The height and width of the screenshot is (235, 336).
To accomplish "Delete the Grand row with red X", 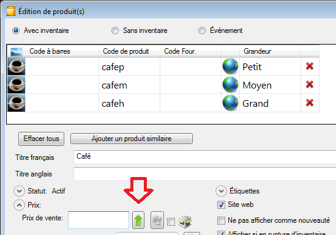I will (x=310, y=103).
